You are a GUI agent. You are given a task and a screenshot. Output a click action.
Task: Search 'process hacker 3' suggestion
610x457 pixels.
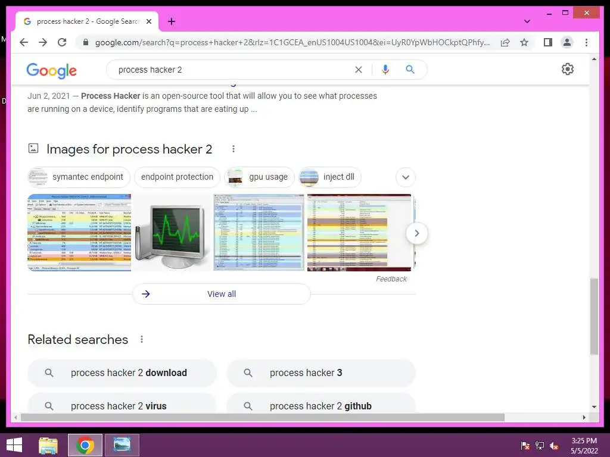coord(321,373)
